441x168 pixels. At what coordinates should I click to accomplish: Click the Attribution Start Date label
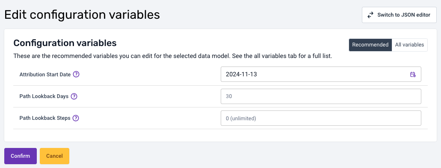coord(45,75)
